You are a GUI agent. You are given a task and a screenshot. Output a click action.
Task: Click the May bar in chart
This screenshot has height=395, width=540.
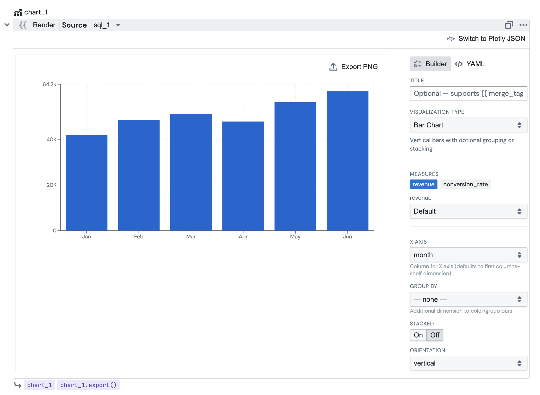click(x=295, y=166)
